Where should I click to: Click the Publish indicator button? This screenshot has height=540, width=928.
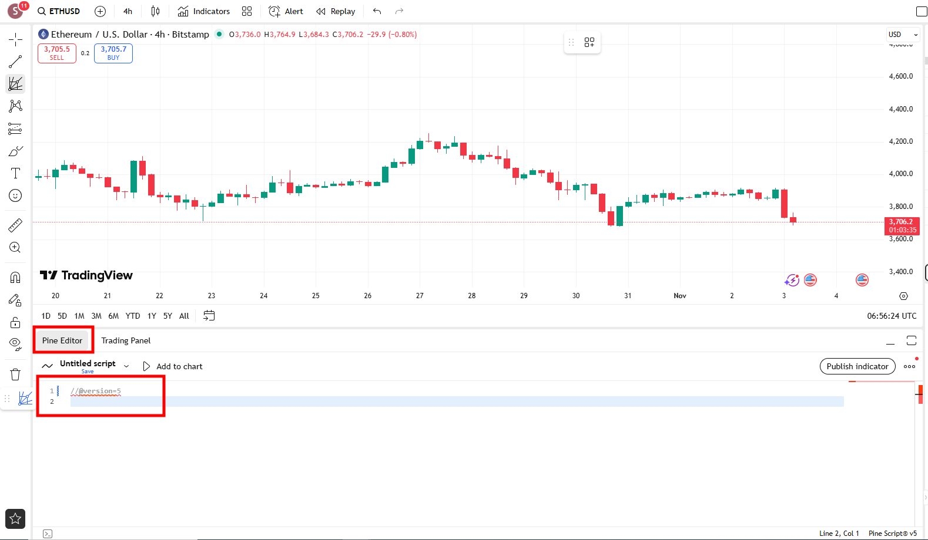point(857,366)
